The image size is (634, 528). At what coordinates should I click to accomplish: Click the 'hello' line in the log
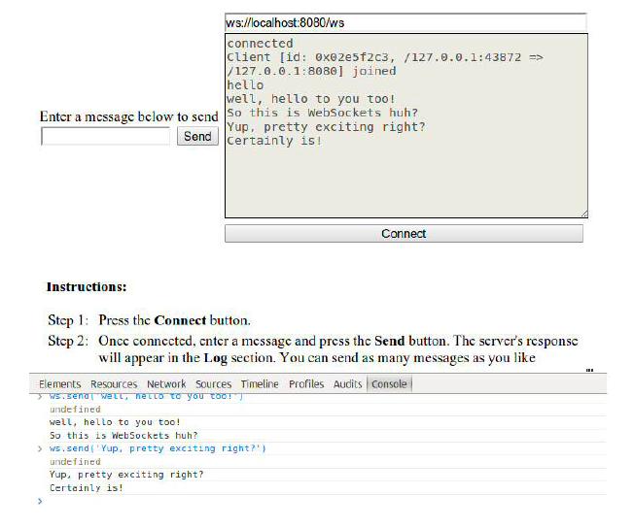(245, 85)
